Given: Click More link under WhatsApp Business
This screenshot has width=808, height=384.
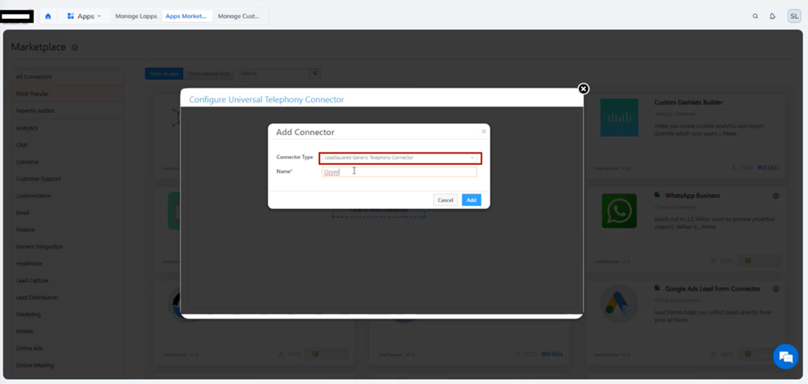Looking at the screenshot, I should pos(709,226).
